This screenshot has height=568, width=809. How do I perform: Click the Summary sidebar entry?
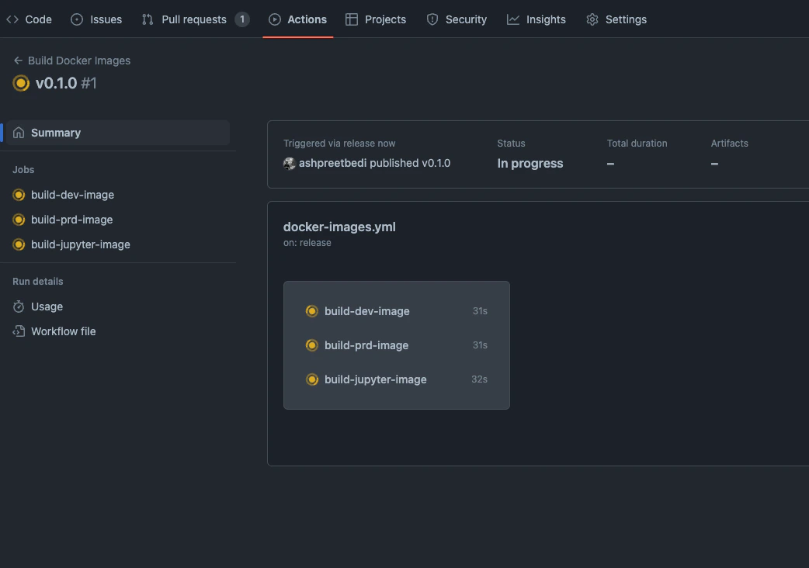point(57,132)
